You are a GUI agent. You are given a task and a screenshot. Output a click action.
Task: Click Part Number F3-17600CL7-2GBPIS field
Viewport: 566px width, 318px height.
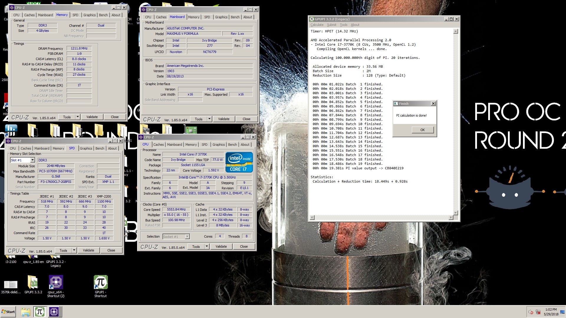(x=56, y=182)
